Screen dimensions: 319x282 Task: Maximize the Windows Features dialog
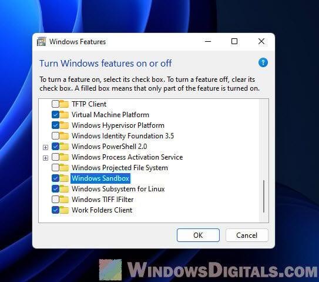point(234,41)
